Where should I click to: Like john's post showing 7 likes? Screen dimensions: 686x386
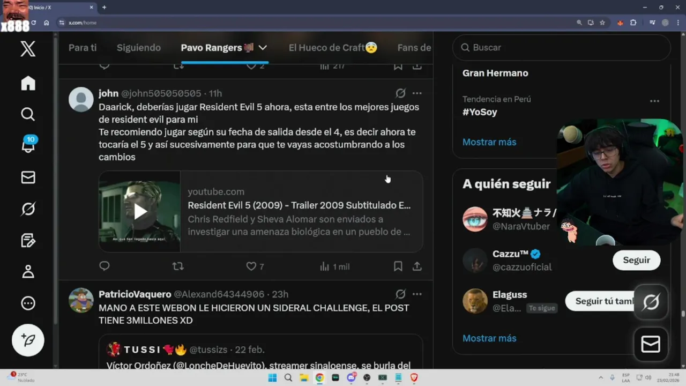point(255,266)
